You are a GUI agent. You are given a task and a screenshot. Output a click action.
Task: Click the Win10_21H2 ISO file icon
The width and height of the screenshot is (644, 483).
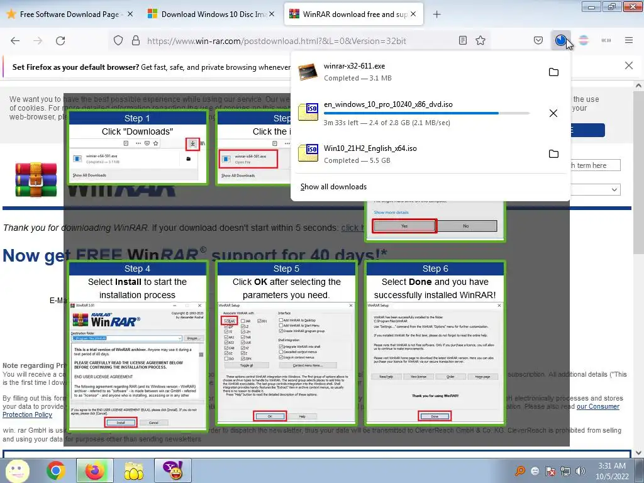click(308, 153)
